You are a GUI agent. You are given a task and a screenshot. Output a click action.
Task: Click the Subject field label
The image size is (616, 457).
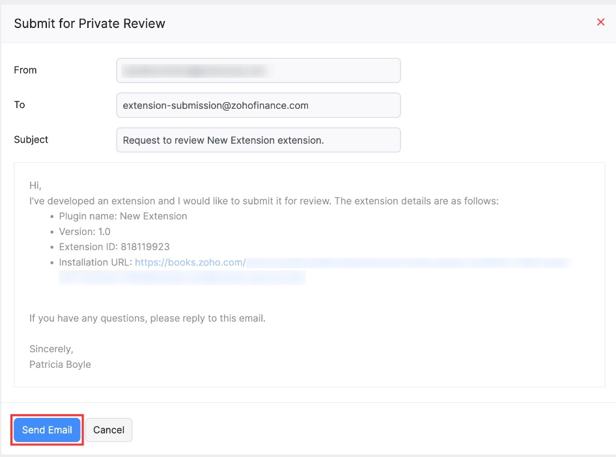(x=31, y=139)
